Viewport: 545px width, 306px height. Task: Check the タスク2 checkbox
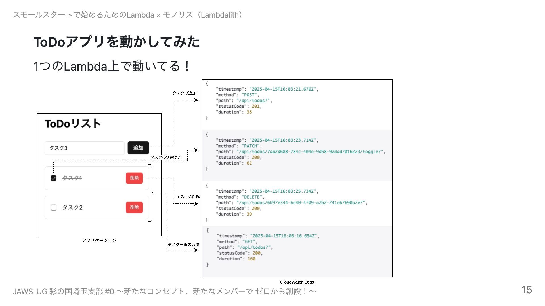coord(53,207)
